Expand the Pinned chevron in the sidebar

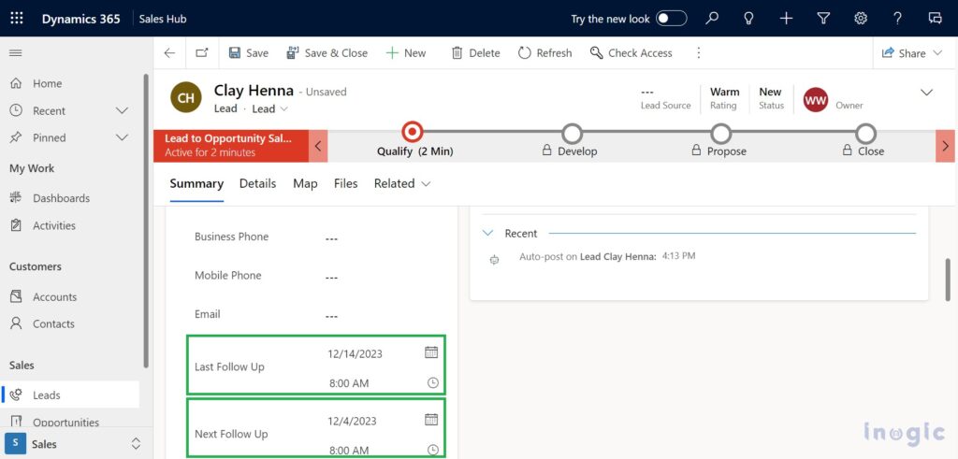coord(123,137)
